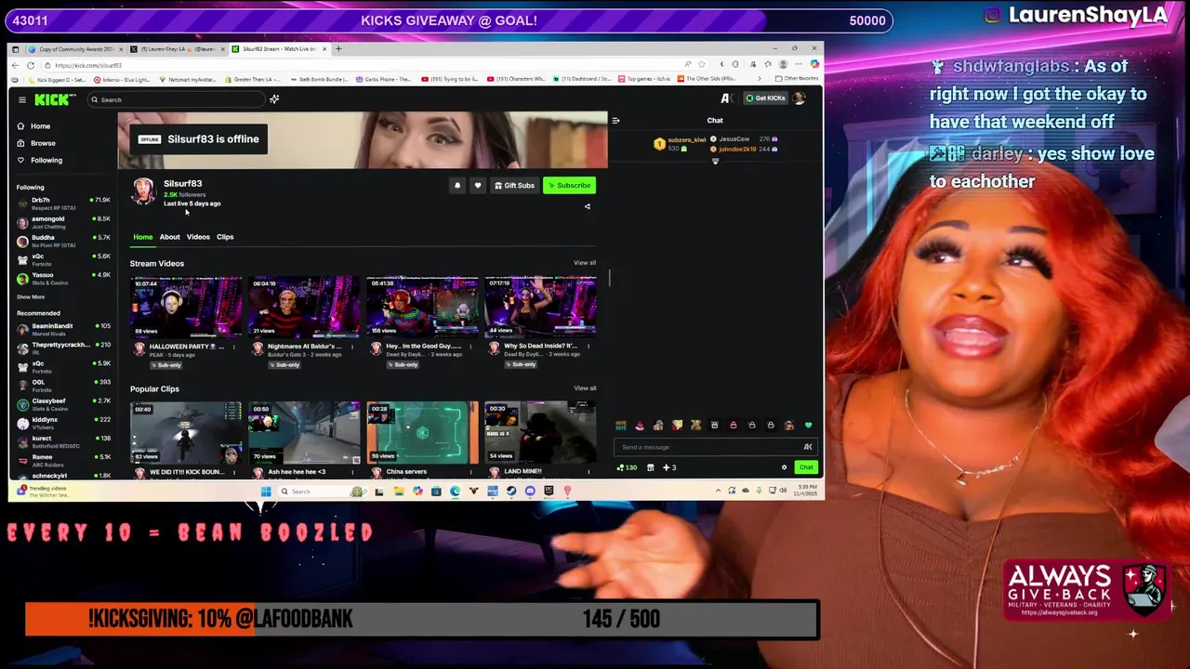
Task: Click the share icon below Subscribe
Action: click(x=587, y=206)
